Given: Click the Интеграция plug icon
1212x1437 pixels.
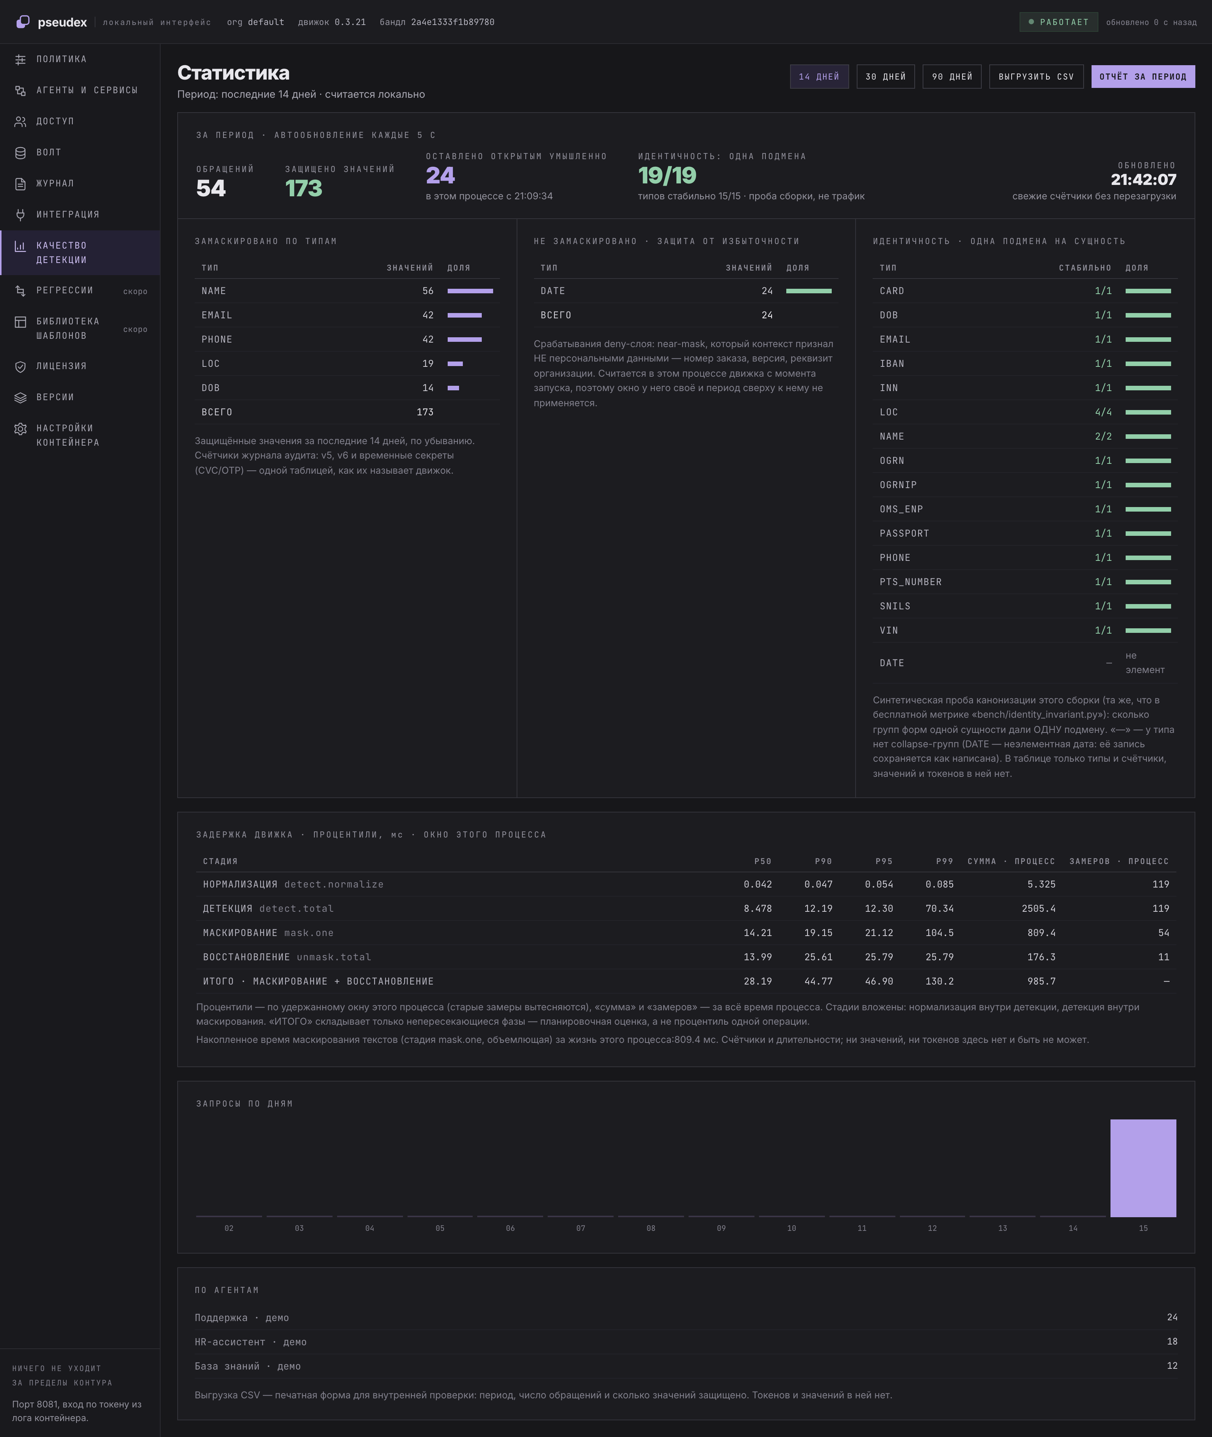Looking at the screenshot, I should coord(20,214).
